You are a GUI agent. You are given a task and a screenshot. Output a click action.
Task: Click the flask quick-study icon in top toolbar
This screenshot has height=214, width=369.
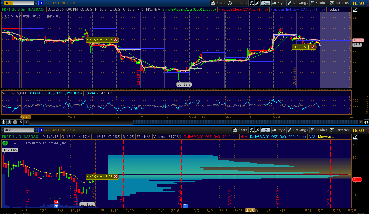(x=252, y=3)
